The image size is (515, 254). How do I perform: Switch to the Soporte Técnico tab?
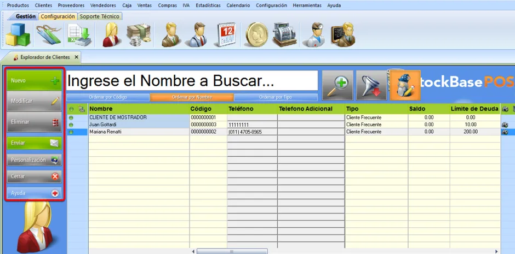coord(100,16)
